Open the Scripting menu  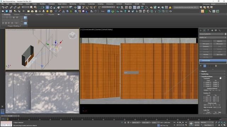[100, 4]
